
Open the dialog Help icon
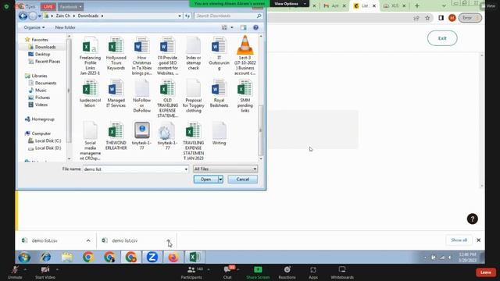[255, 28]
